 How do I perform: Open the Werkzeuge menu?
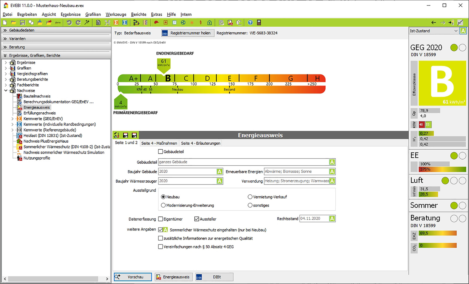116,14
